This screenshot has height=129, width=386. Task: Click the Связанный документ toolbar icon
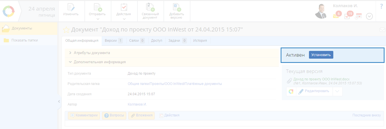pos(150,7)
